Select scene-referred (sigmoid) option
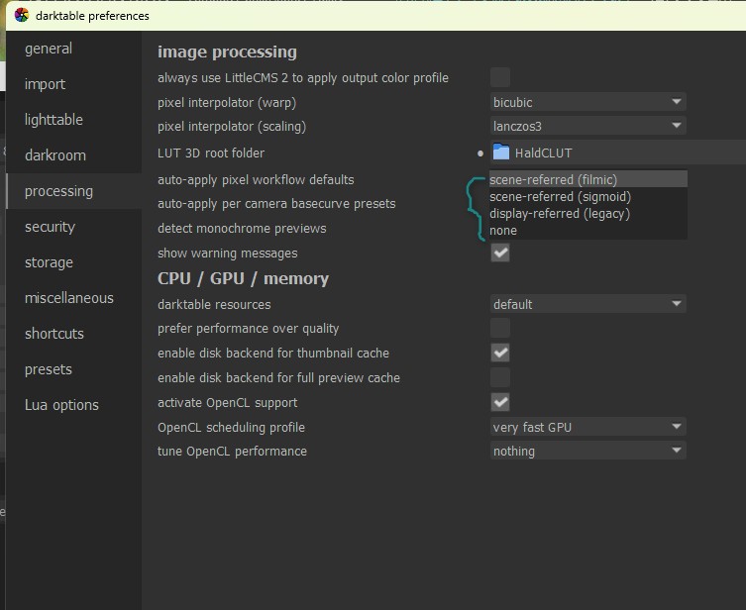This screenshot has height=610, width=746. click(x=560, y=196)
